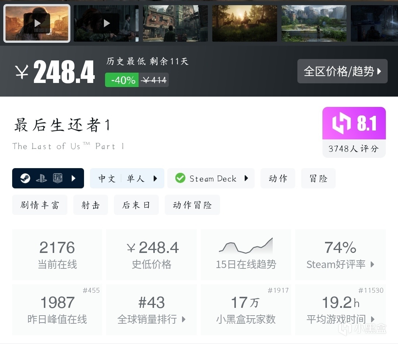Expand the 全球销量排行 arrow
Viewport: 398px width, 344px height.
pos(184,319)
